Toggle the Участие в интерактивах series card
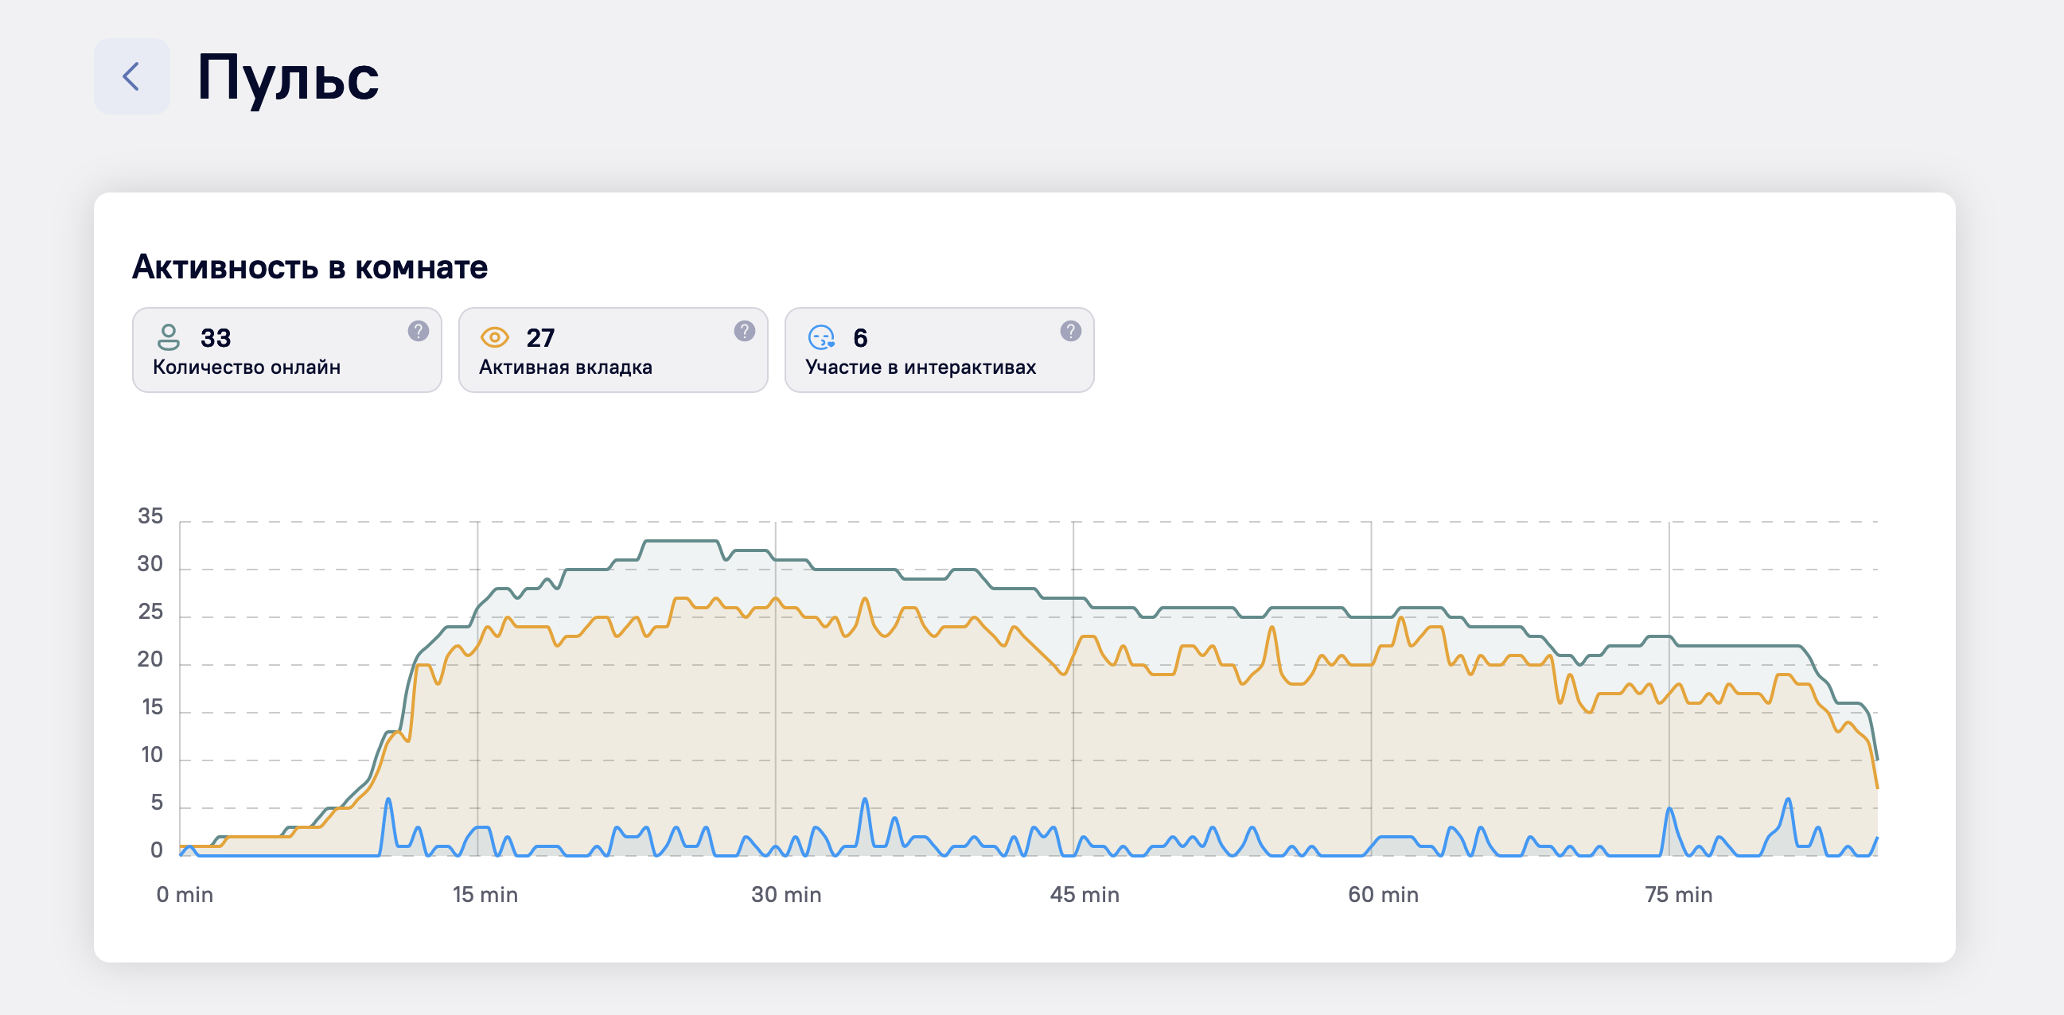This screenshot has height=1015, width=2064. [938, 351]
